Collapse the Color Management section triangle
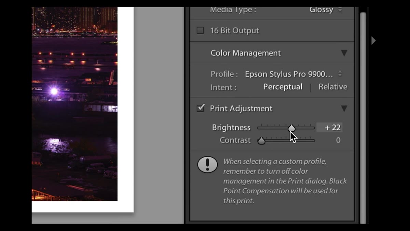 (344, 53)
